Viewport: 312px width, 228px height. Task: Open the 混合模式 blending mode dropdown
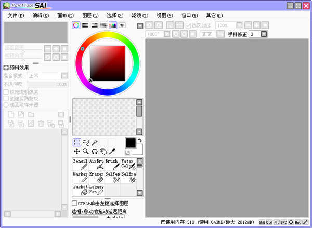[x=64, y=76]
